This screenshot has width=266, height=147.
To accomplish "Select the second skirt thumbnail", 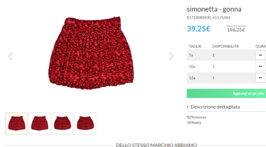I will pyautogui.click(x=39, y=124).
